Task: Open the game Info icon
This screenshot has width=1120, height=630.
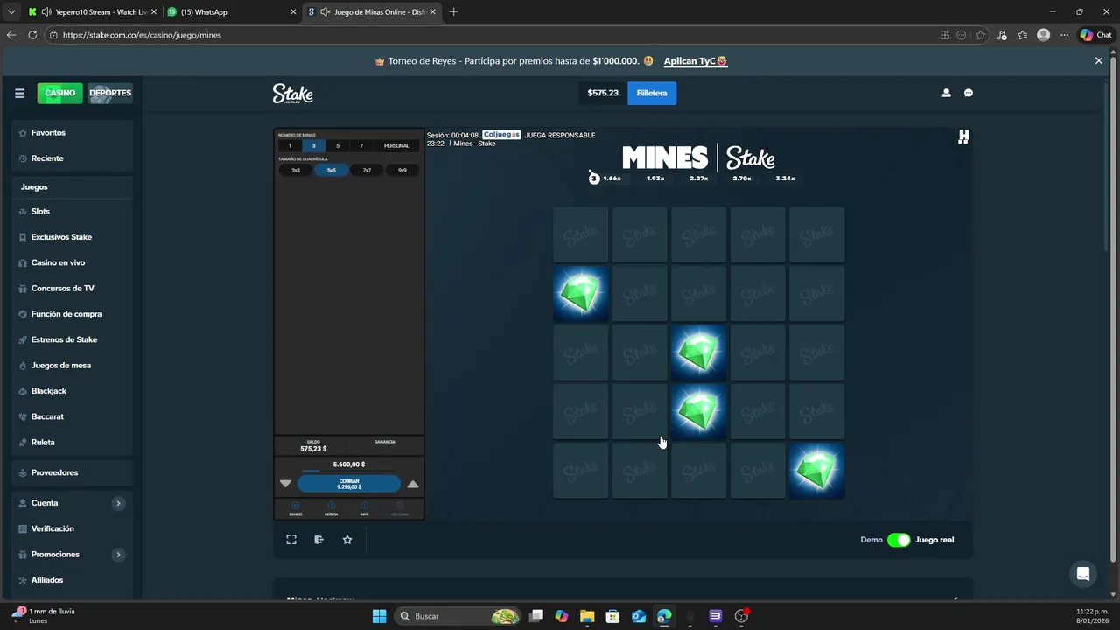Action: click(x=365, y=508)
